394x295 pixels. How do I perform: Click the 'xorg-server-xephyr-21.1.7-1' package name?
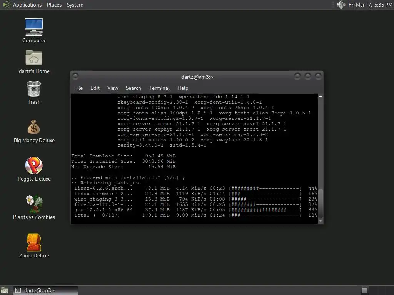(x=159, y=129)
